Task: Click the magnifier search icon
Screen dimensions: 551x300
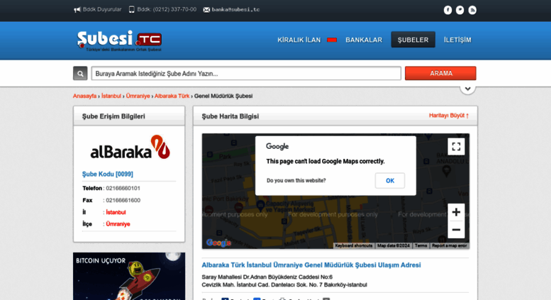Action: point(80,74)
